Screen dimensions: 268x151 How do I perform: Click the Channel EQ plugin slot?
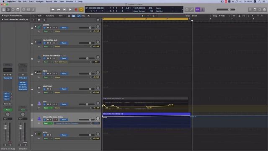[x=8, y=78]
